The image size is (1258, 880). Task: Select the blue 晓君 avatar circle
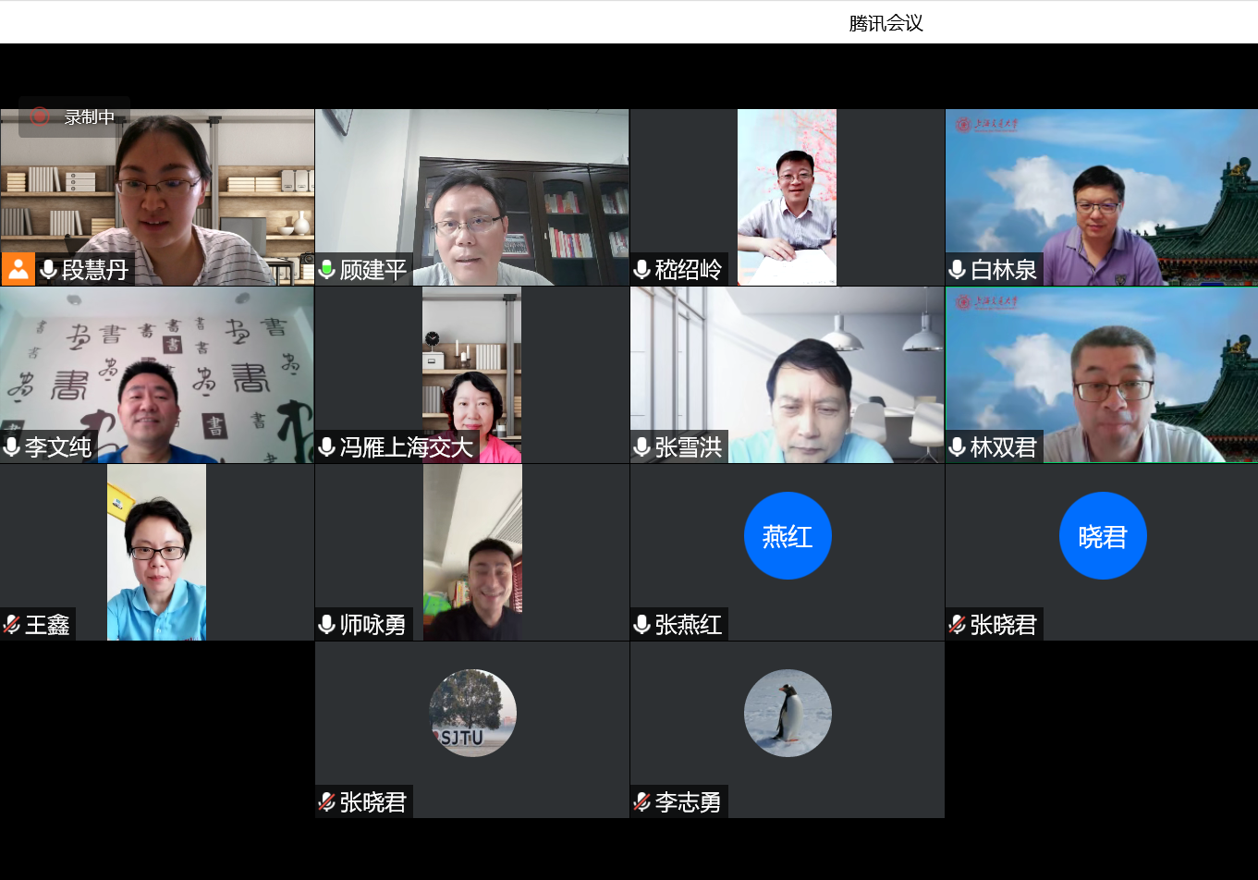(1103, 536)
